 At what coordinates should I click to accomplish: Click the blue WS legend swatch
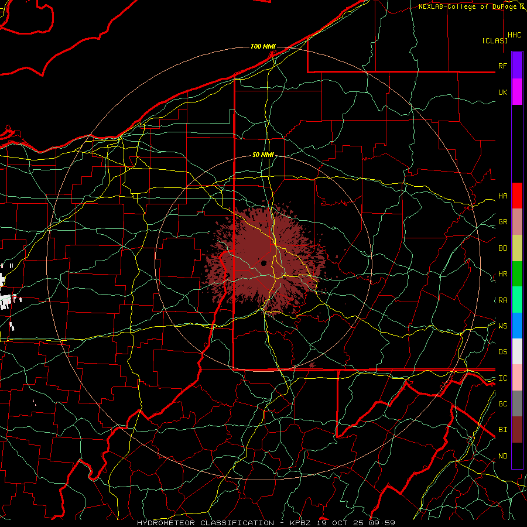[x=517, y=326]
